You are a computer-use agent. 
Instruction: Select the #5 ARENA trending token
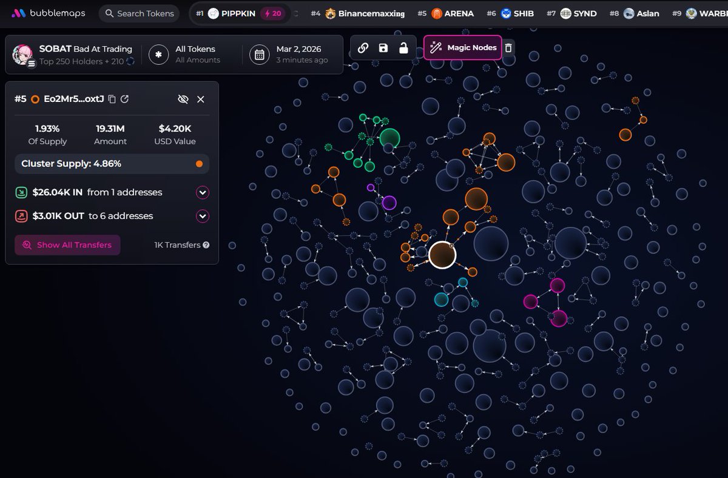[x=445, y=13]
